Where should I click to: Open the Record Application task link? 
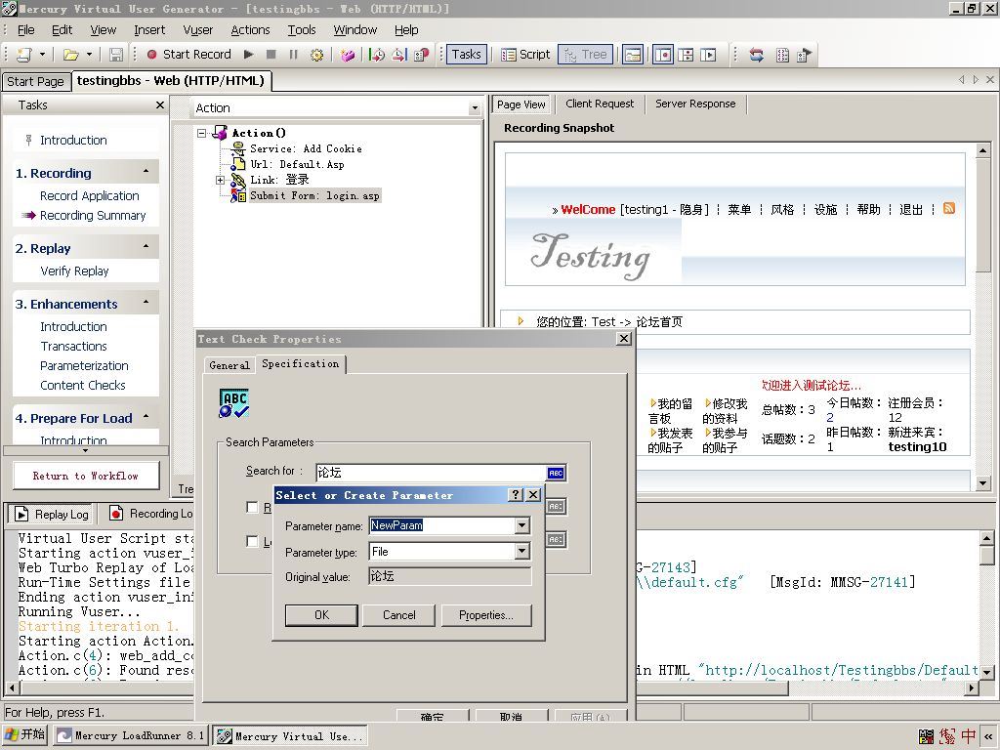click(89, 195)
